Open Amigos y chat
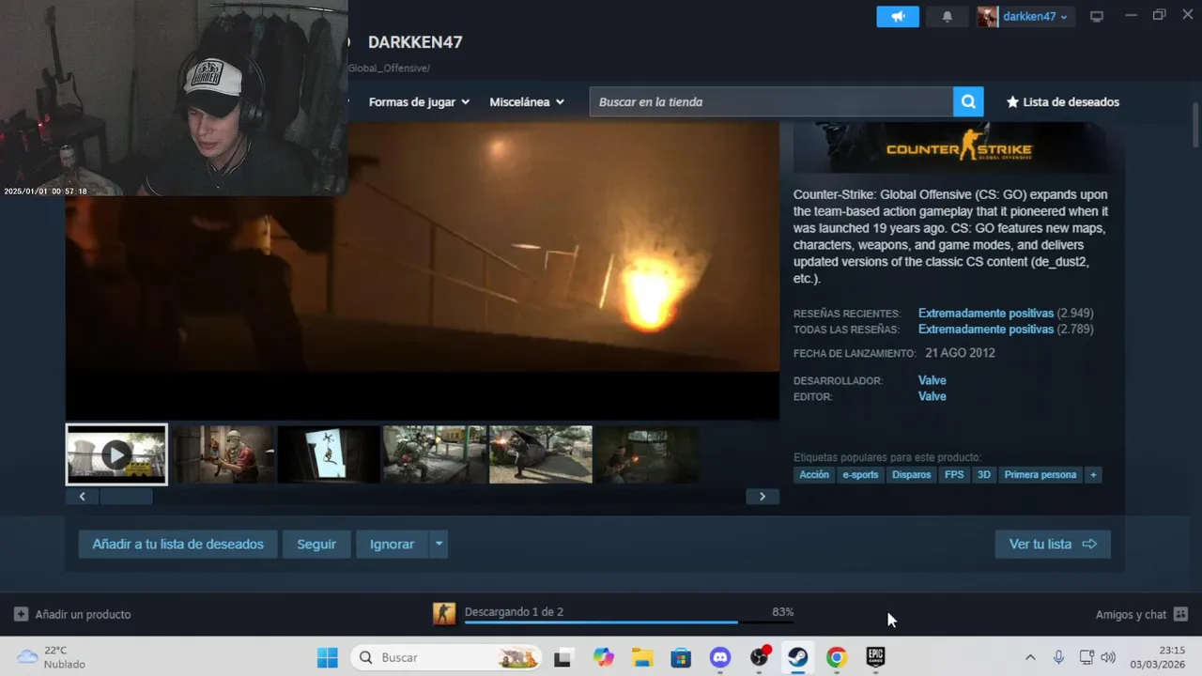This screenshot has height=676, width=1202. [x=1141, y=614]
